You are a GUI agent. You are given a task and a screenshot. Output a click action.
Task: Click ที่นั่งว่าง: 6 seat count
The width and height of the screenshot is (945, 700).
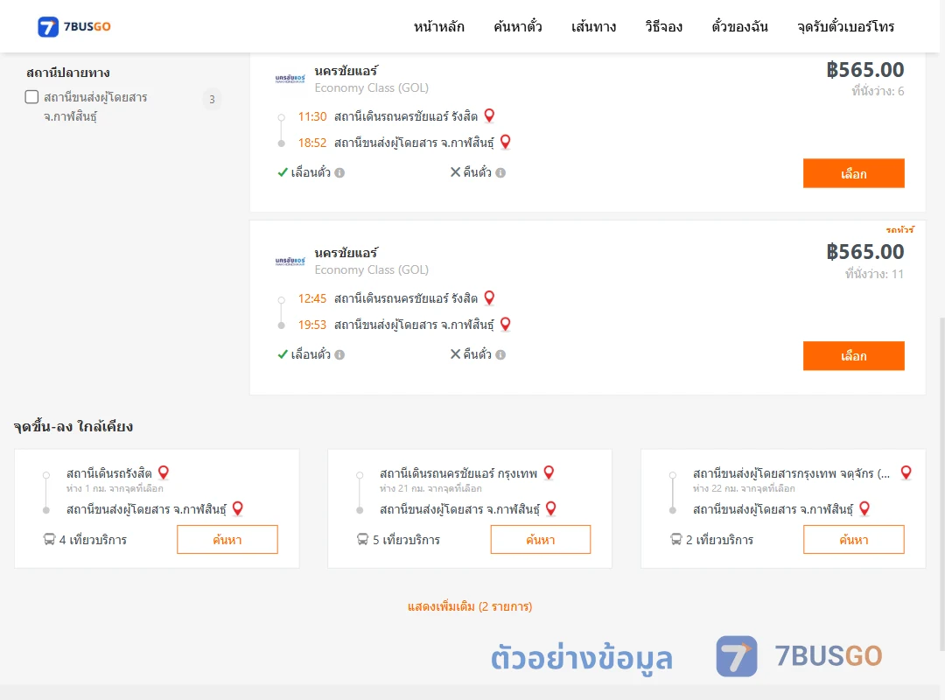click(x=878, y=92)
